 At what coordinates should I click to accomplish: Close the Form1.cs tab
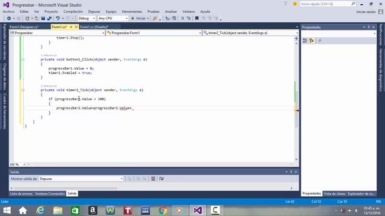(76, 27)
